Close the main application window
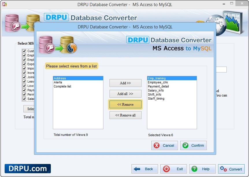Viewport: 249px width, 177px height. point(242,3)
